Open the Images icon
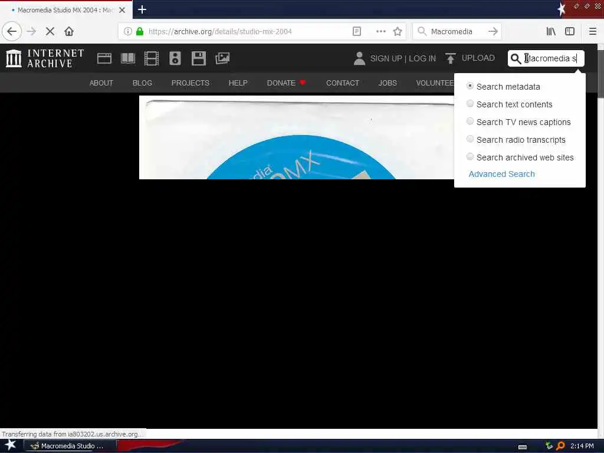 222,58
